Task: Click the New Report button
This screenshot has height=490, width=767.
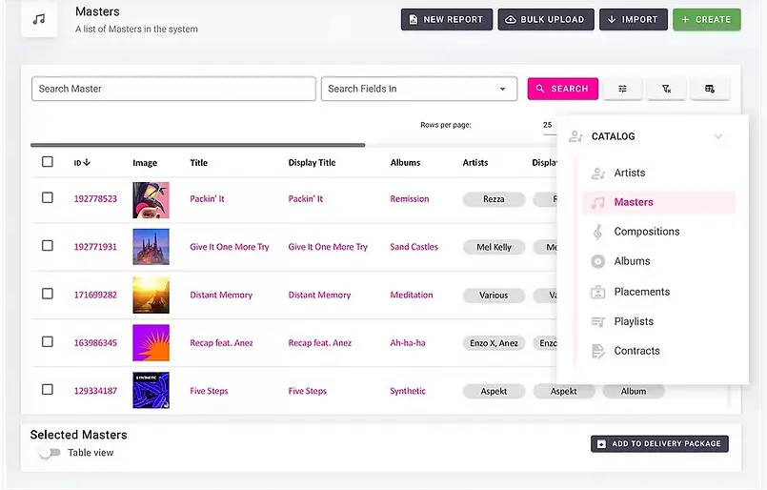Action: pyautogui.click(x=447, y=20)
